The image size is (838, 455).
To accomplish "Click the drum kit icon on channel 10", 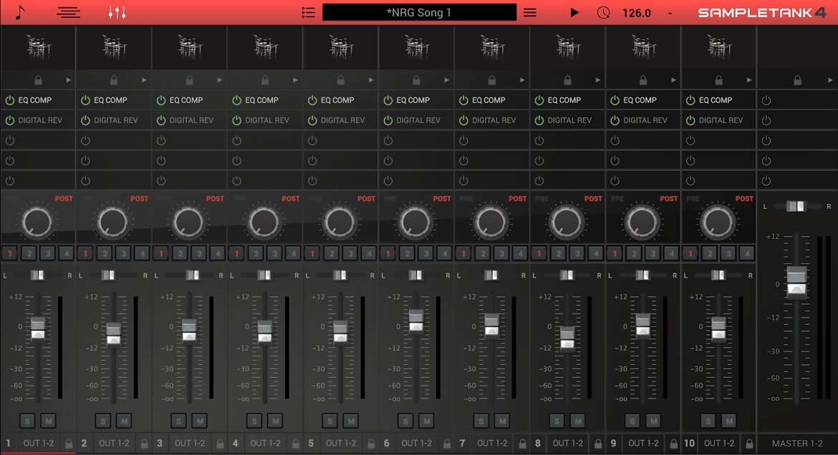I will tap(719, 47).
